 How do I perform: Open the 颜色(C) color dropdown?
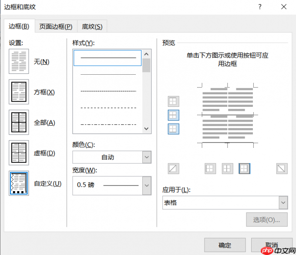[112, 157]
